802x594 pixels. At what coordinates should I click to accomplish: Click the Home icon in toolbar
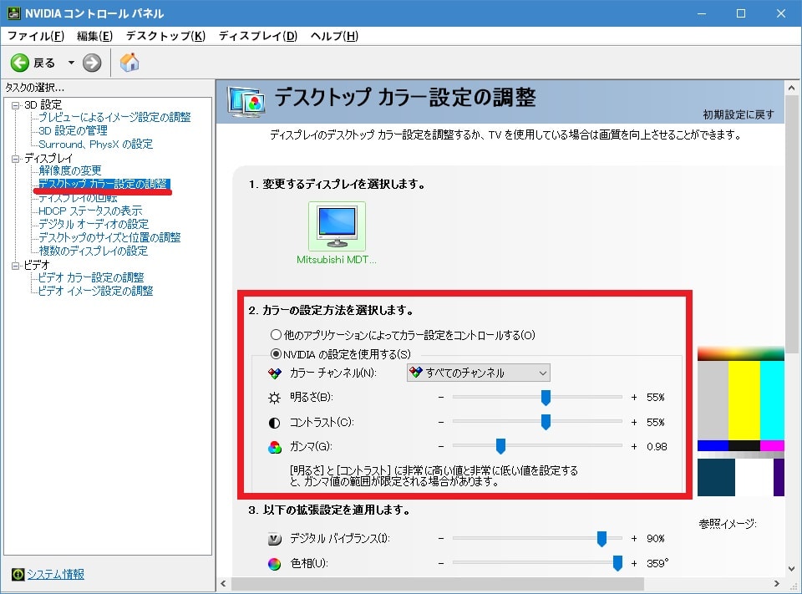(x=129, y=63)
